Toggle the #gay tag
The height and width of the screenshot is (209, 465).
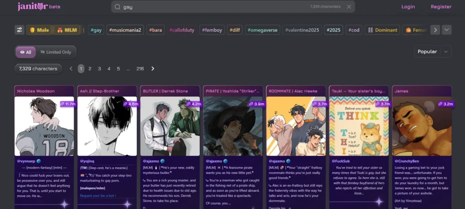click(x=96, y=30)
